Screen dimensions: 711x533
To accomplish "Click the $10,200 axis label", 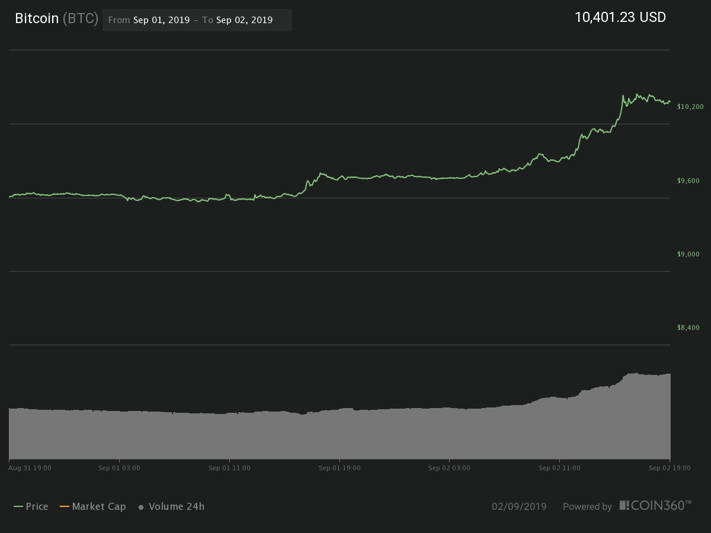I will click(x=690, y=107).
